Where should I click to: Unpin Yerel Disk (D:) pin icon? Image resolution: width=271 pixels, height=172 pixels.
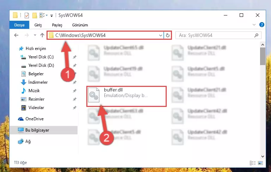(74, 65)
